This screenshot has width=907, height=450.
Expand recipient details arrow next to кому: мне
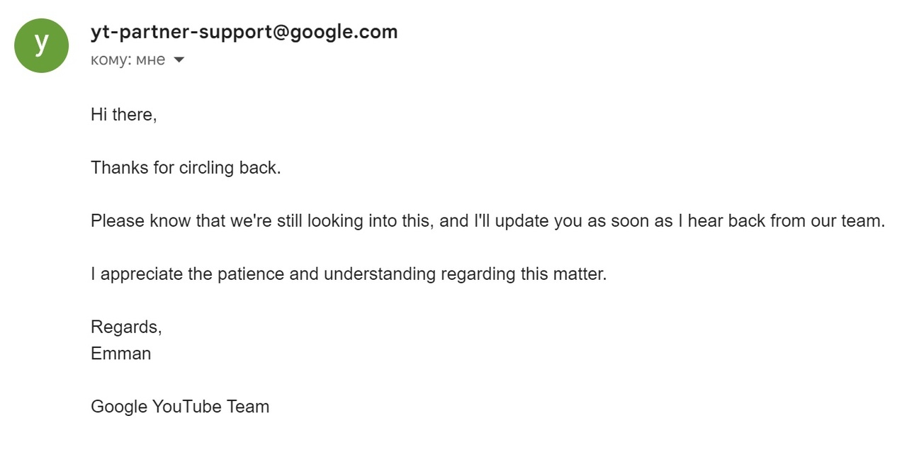[x=179, y=60]
